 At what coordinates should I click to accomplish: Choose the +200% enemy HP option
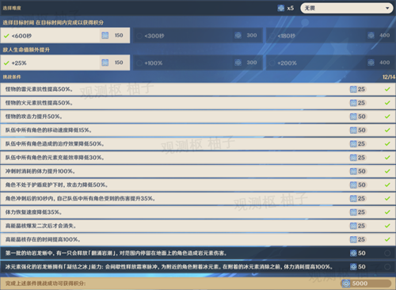pos(331,63)
